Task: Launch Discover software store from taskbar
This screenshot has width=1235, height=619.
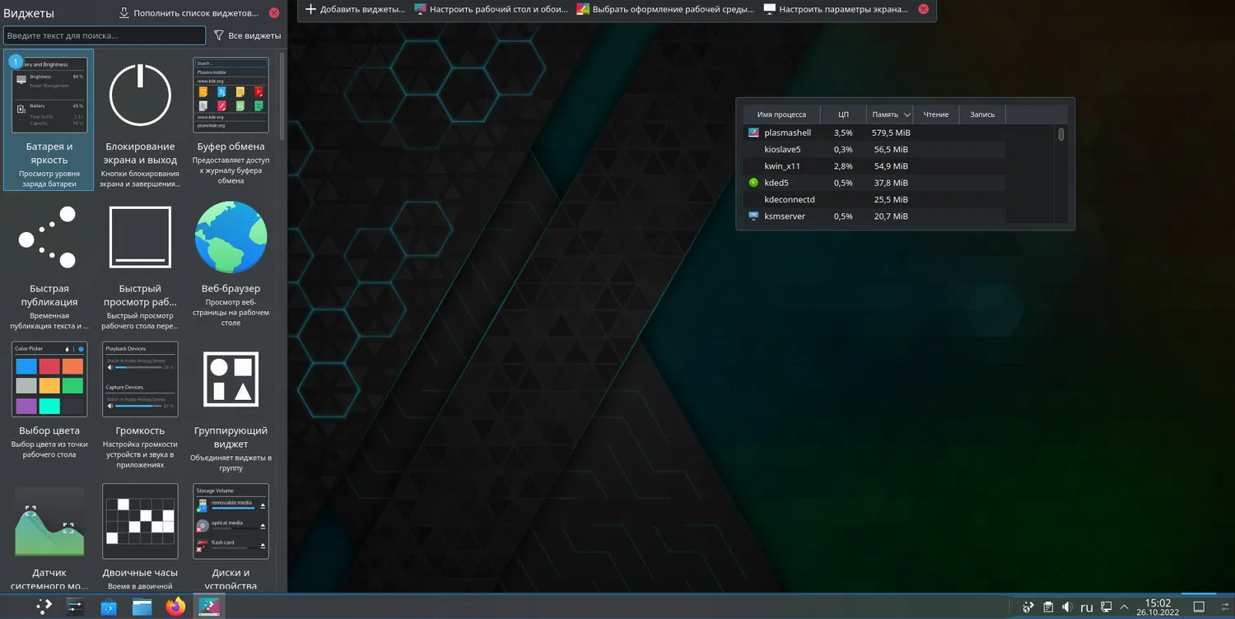Action: [109, 607]
